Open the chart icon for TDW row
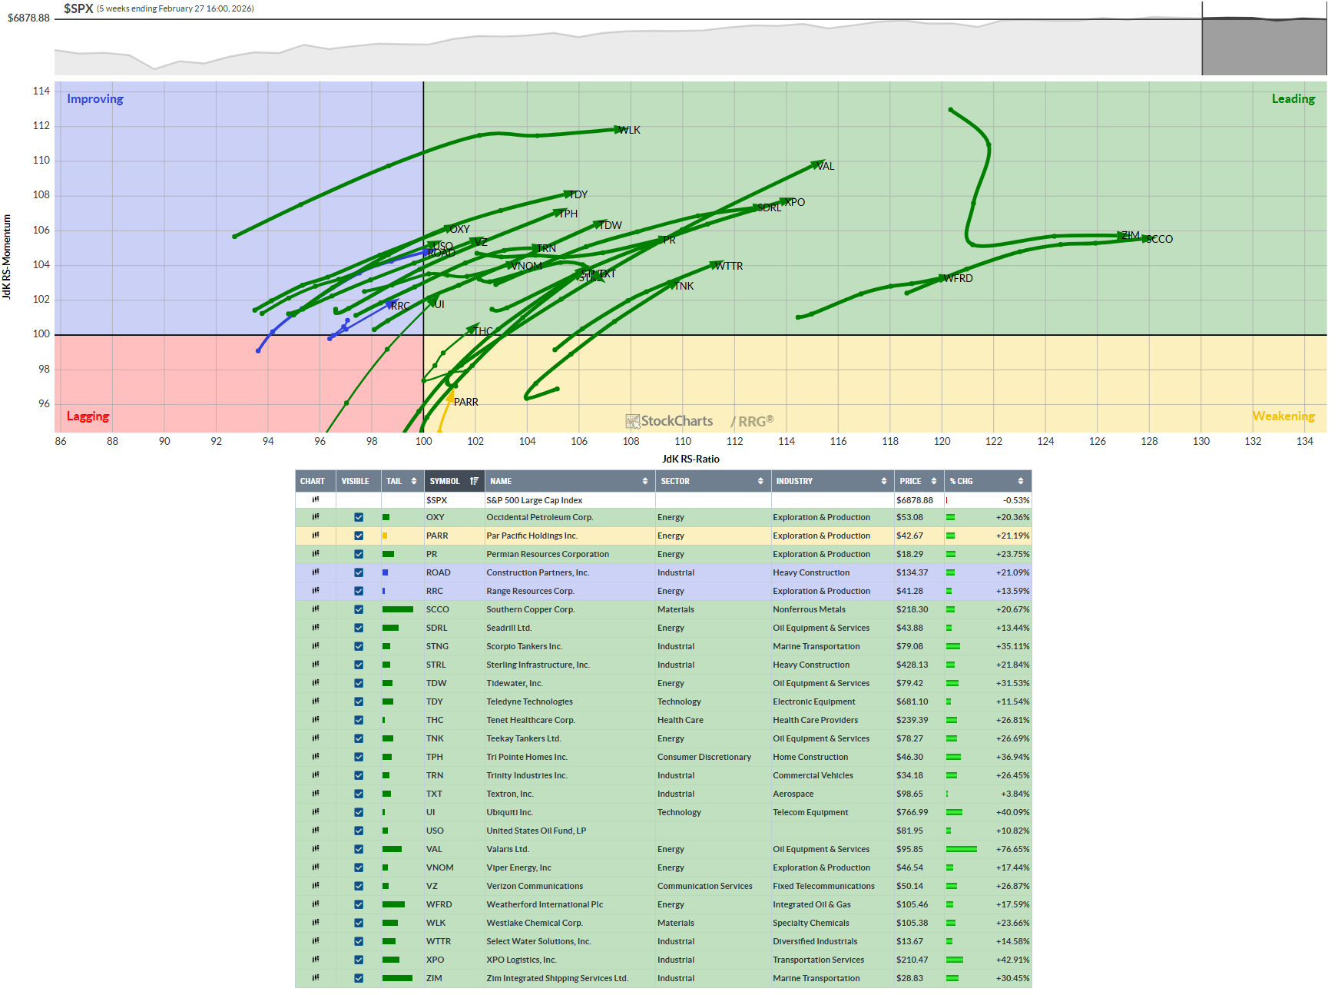Image resolution: width=1338 pixels, height=995 pixels. (x=316, y=683)
